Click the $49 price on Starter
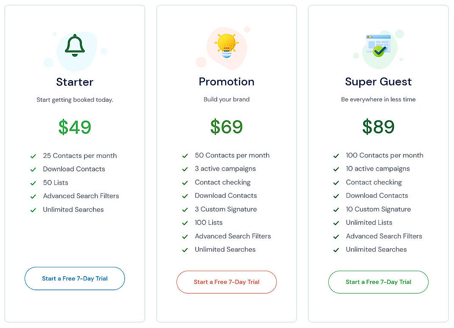 pyautogui.click(x=75, y=127)
